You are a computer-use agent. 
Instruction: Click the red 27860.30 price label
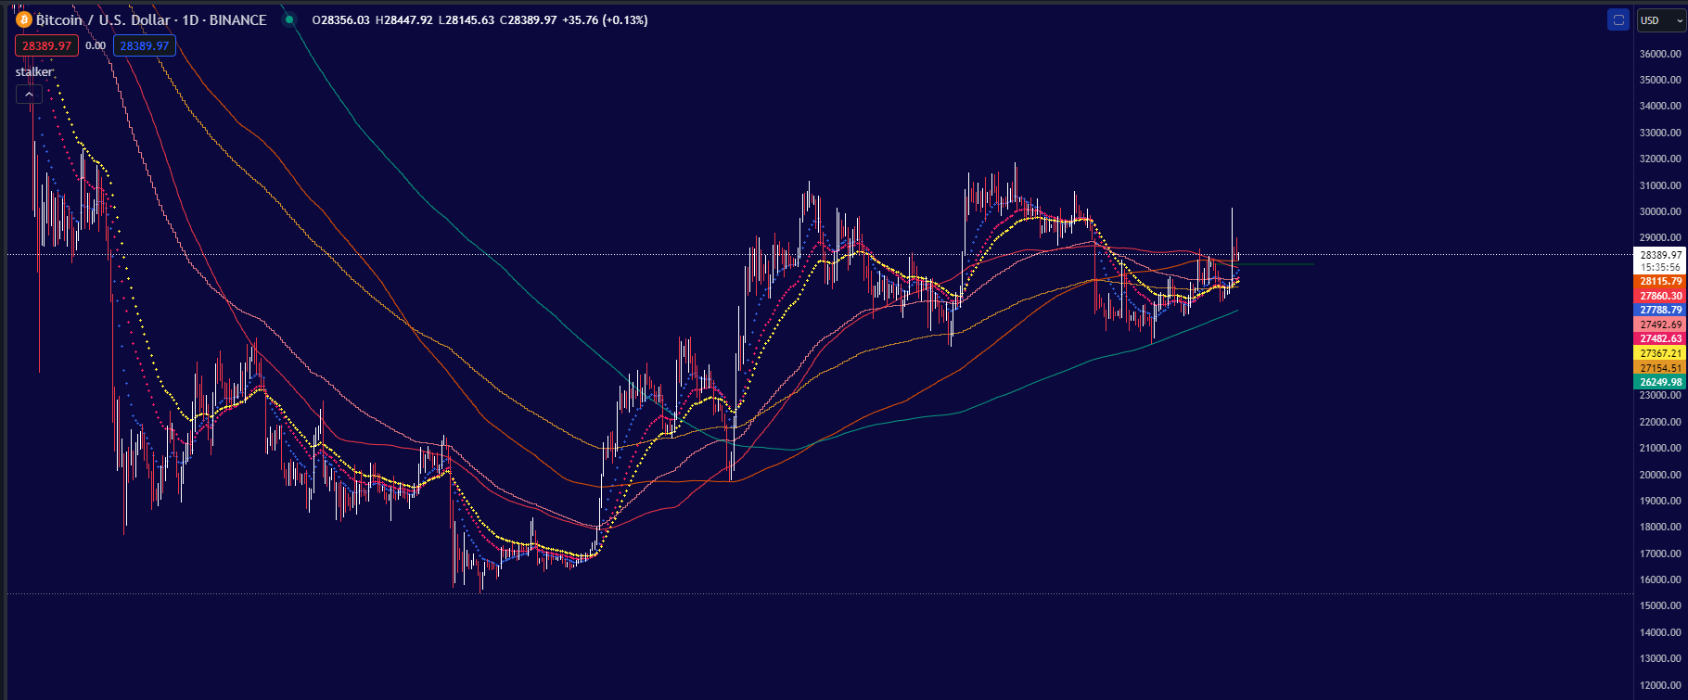(1658, 296)
